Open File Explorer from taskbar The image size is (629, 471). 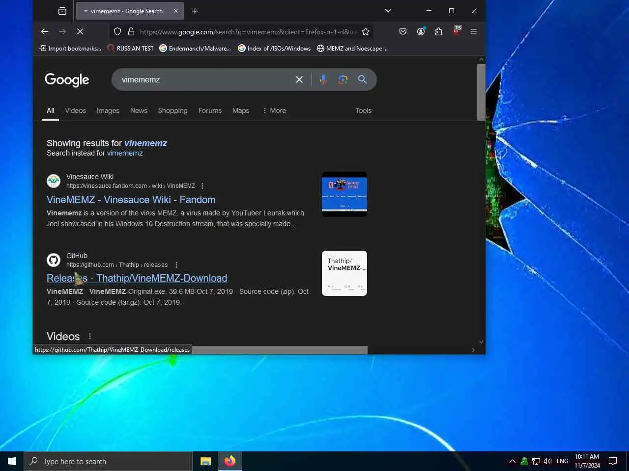point(205,461)
